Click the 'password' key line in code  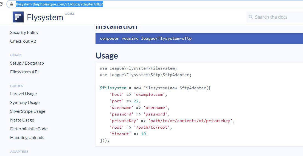(140, 114)
